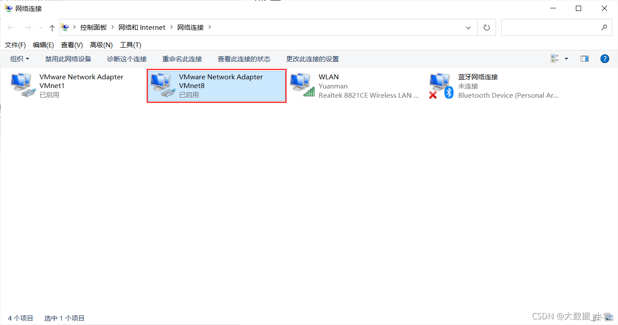Change the view layout icon
The image size is (618, 325).
555,59
